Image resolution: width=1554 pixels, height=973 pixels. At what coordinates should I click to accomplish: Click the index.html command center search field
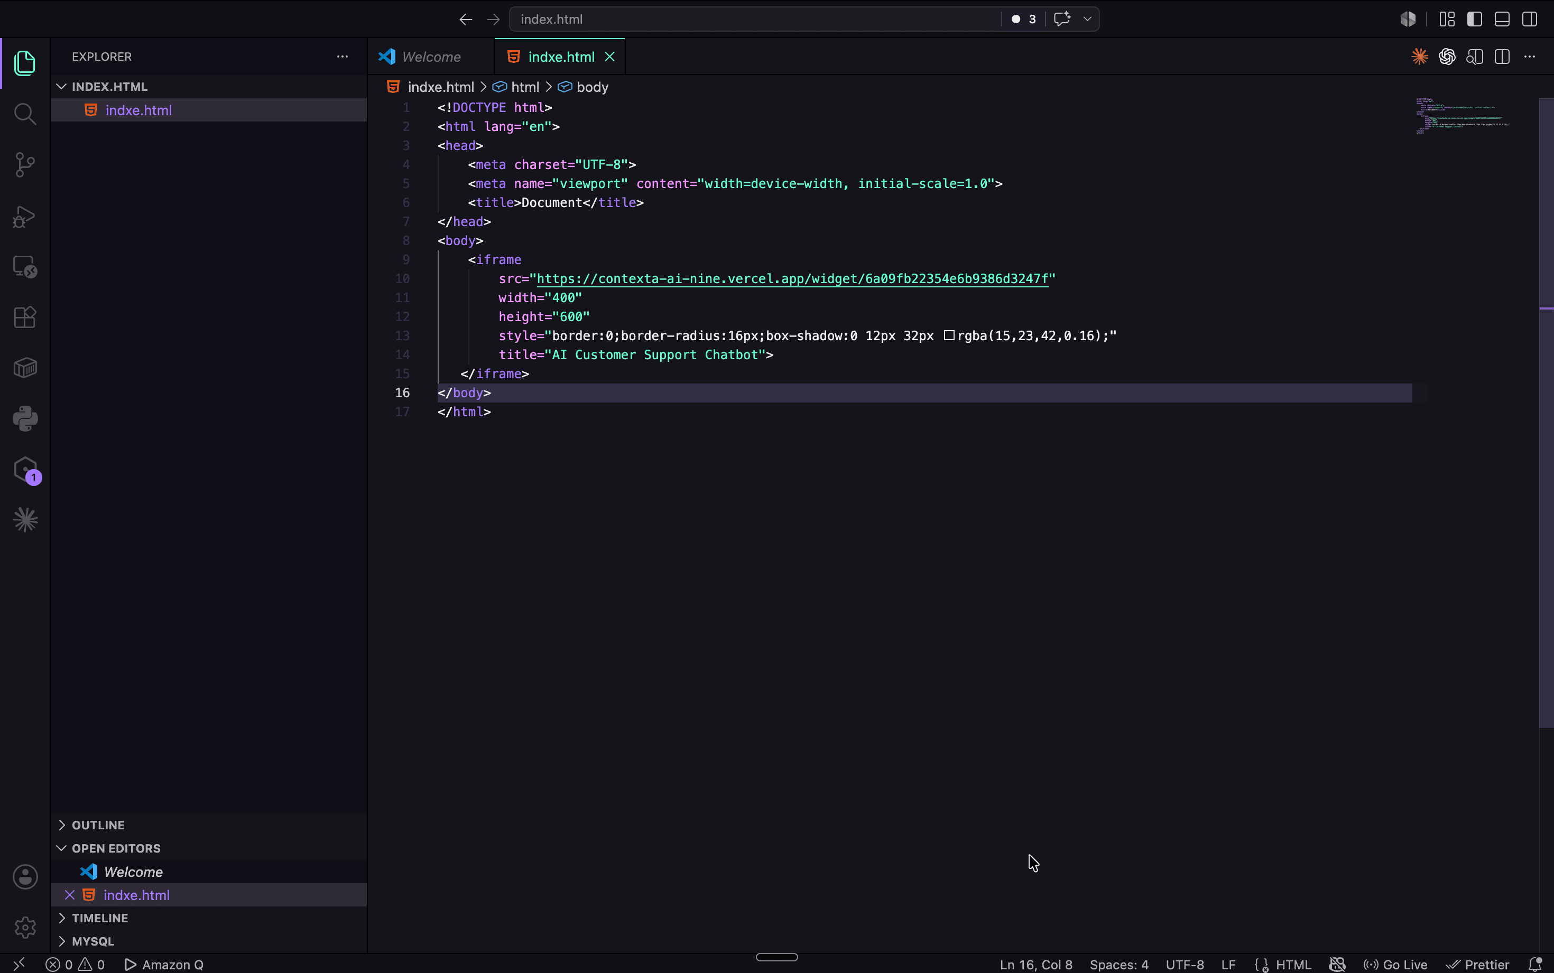click(x=754, y=20)
